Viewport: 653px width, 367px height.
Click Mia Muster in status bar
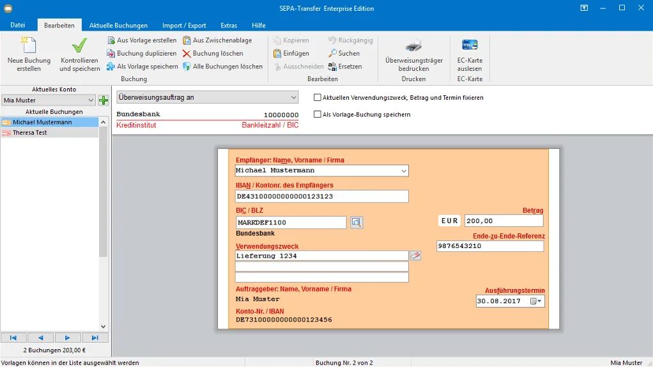626,363
